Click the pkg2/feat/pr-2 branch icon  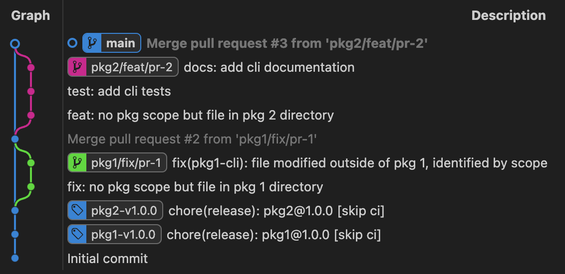(77, 67)
